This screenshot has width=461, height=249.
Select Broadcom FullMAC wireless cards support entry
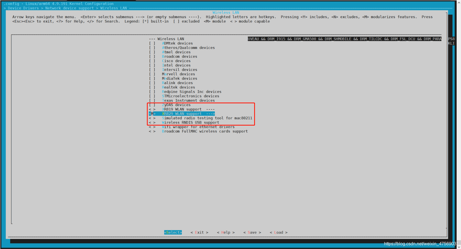pyautogui.click(x=205, y=131)
